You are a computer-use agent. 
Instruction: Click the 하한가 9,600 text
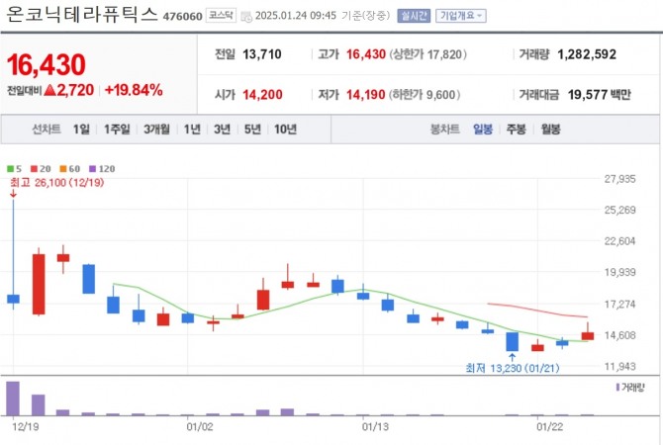425,94
